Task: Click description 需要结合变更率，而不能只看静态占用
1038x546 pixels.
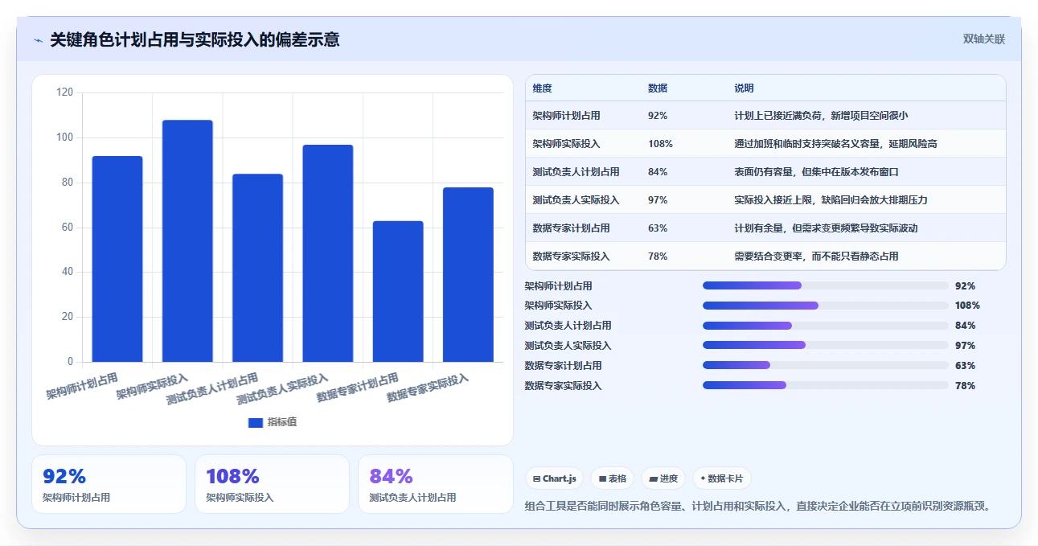Action: 816,257
